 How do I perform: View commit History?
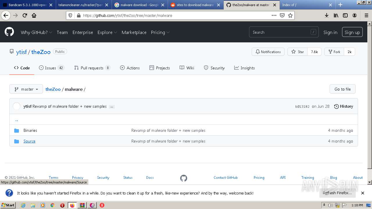click(x=344, y=106)
